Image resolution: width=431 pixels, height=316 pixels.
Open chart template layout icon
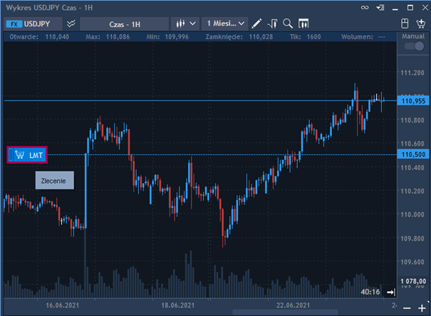(x=303, y=23)
